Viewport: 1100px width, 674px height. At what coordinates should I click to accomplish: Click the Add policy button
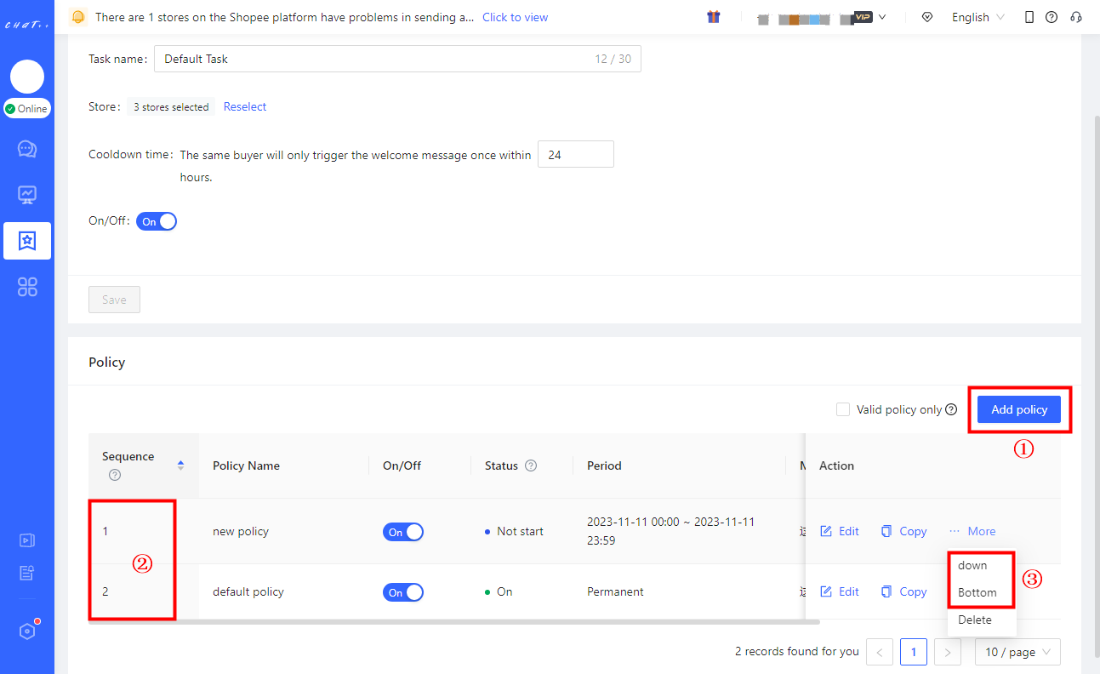1019,409
